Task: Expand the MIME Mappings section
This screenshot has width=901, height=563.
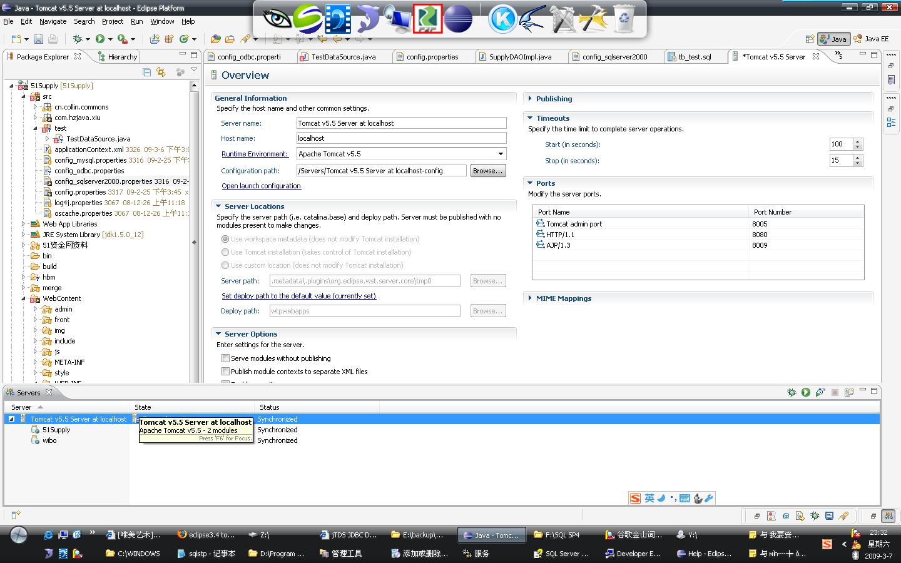Action: click(530, 298)
